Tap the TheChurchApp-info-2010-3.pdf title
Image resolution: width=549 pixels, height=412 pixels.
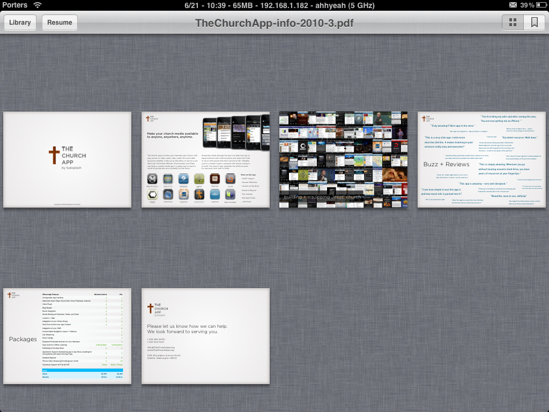click(274, 23)
